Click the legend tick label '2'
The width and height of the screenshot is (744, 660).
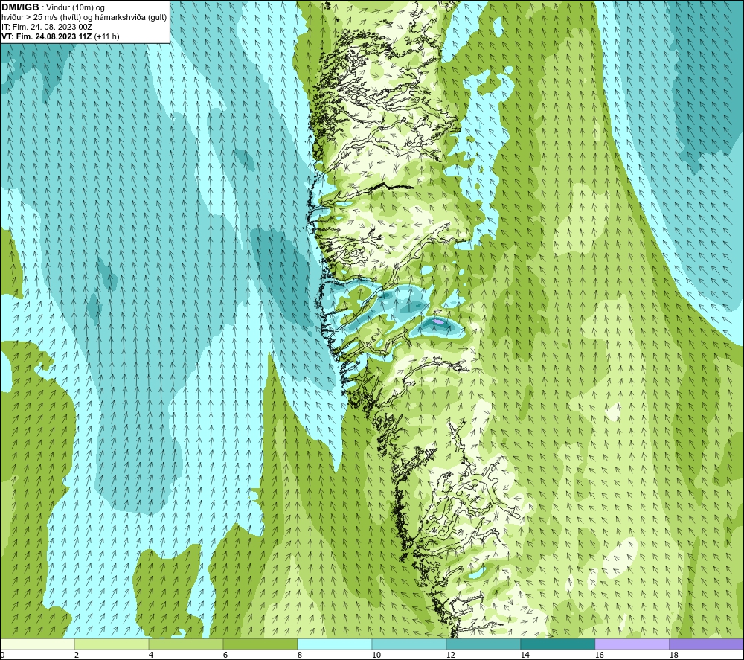[x=77, y=655]
